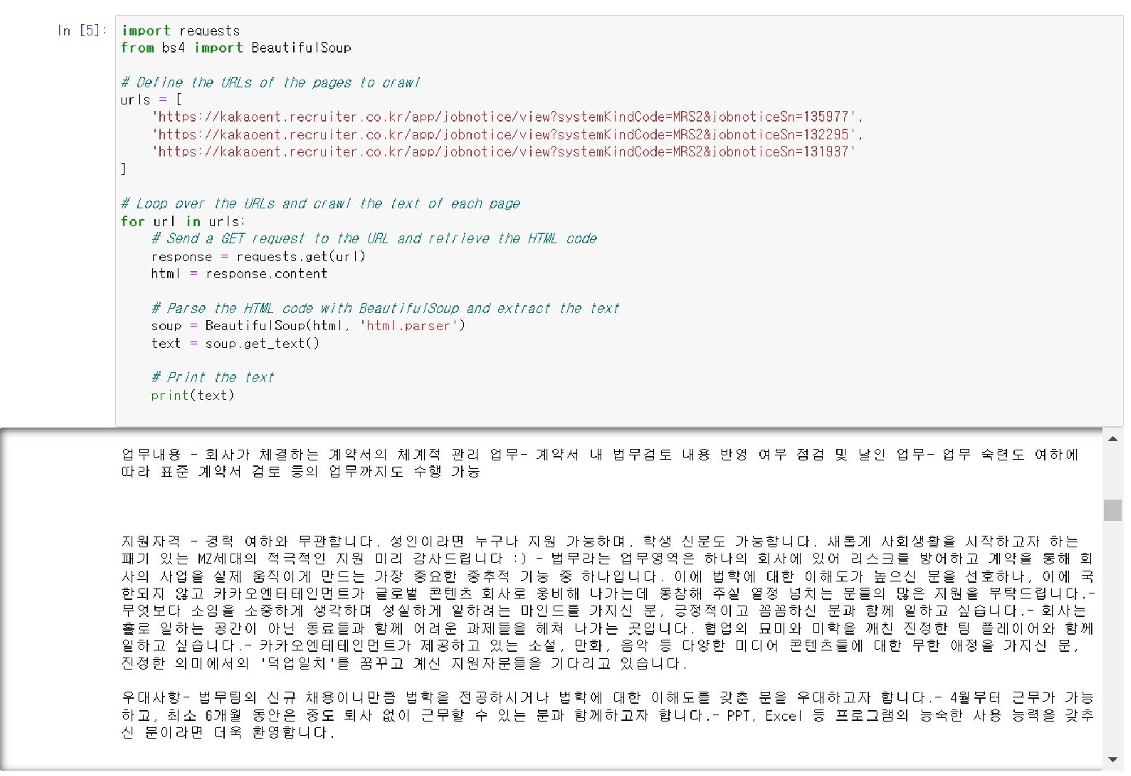Place cursor on 'import requests' line
Screen dimensions: 1131x776
tap(180, 31)
